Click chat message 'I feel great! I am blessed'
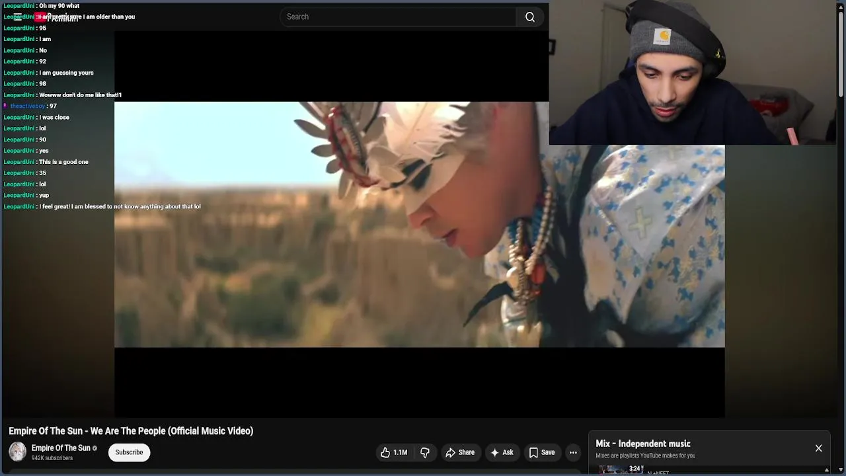The height and width of the screenshot is (476, 846). click(x=120, y=207)
